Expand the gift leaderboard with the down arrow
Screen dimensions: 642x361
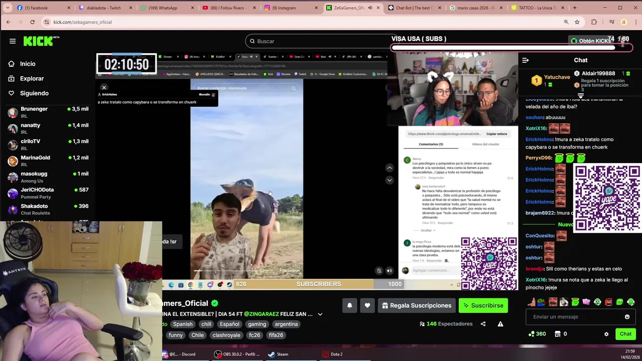pos(581,95)
